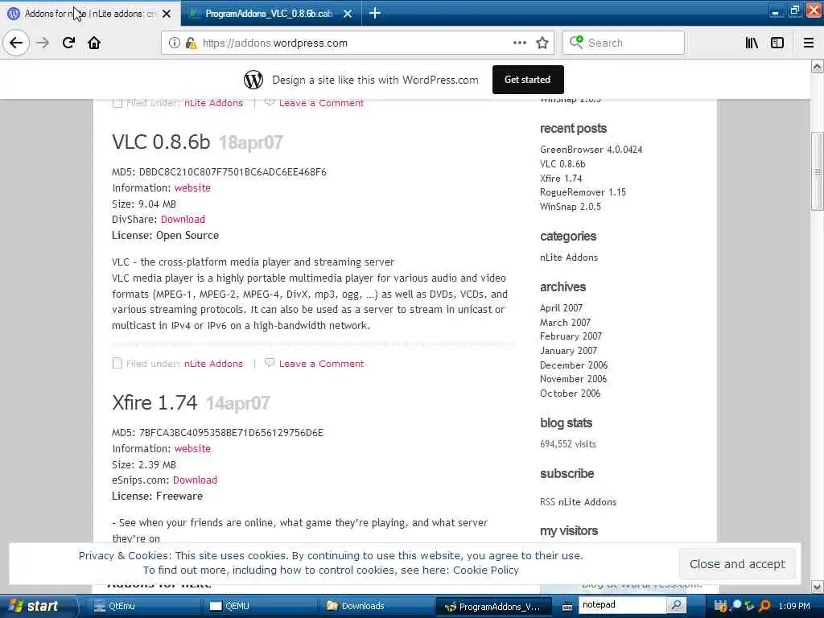This screenshot has height=618, width=824.
Task: Open December 2006 archive
Action: click(x=574, y=365)
